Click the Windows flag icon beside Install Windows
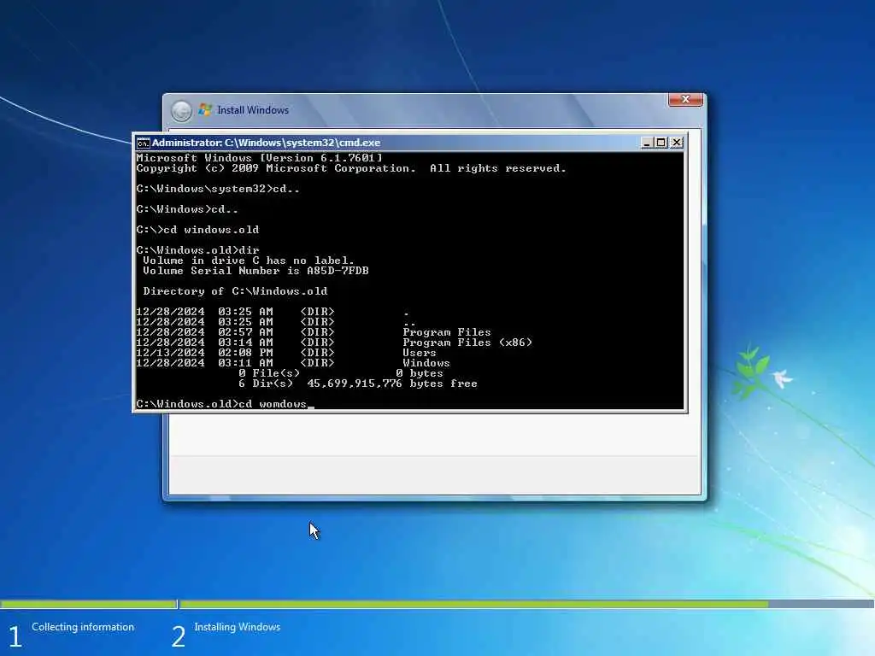Screen dimensions: 875x656 [x=205, y=110]
